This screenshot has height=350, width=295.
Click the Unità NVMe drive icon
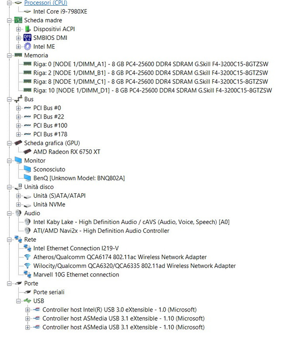28,205
